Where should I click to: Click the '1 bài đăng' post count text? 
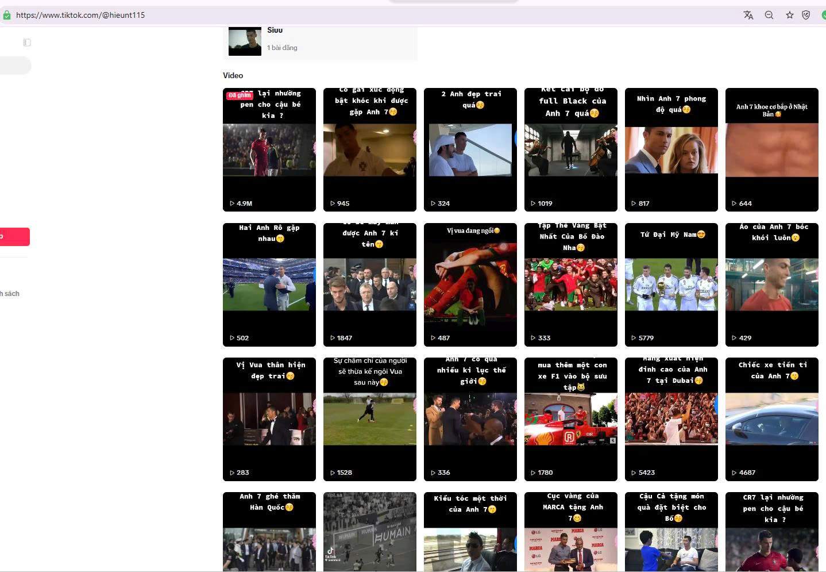(282, 48)
